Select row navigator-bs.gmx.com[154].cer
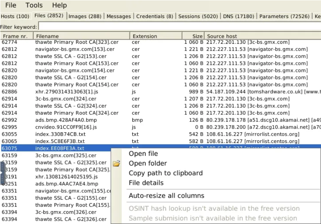Image resolution: width=321 pixels, height=224 pixels. (x=161, y=71)
